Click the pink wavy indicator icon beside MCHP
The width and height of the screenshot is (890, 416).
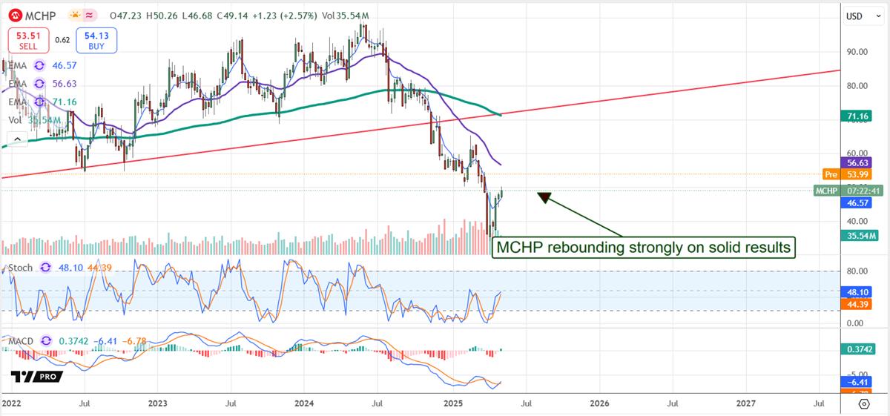[91, 15]
